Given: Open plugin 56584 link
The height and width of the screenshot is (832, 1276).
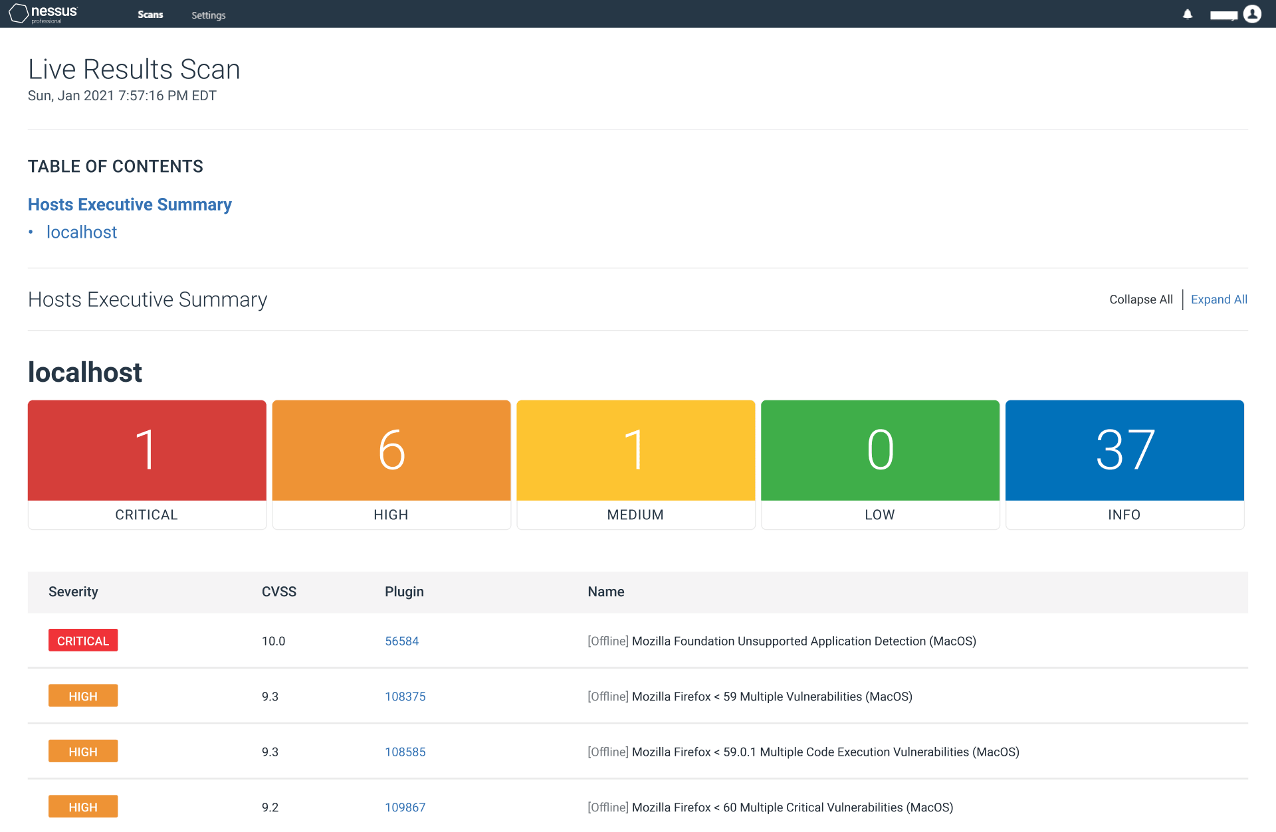Looking at the screenshot, I should point(402,641).
